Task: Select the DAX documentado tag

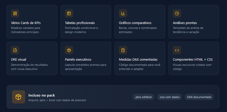Action: pyautogui.click(x=199, y=97)
